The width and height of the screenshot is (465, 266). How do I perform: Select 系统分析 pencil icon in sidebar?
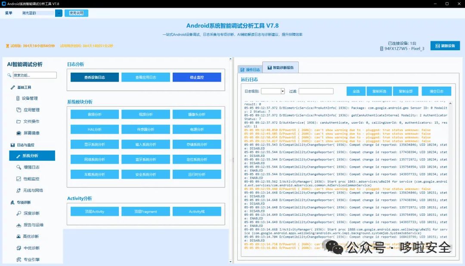point(18,156)
